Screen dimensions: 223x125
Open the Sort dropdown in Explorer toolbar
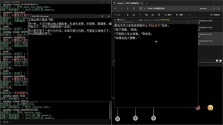[x=169, y=15]
